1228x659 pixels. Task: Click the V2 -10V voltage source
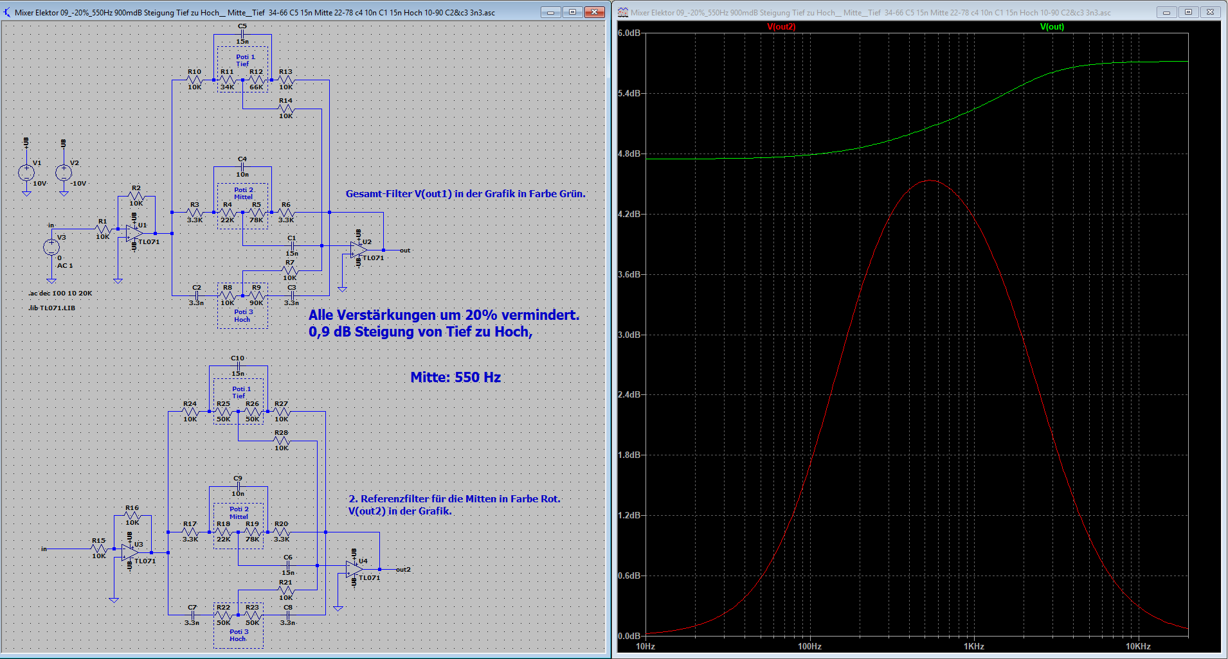click(64, 172)
